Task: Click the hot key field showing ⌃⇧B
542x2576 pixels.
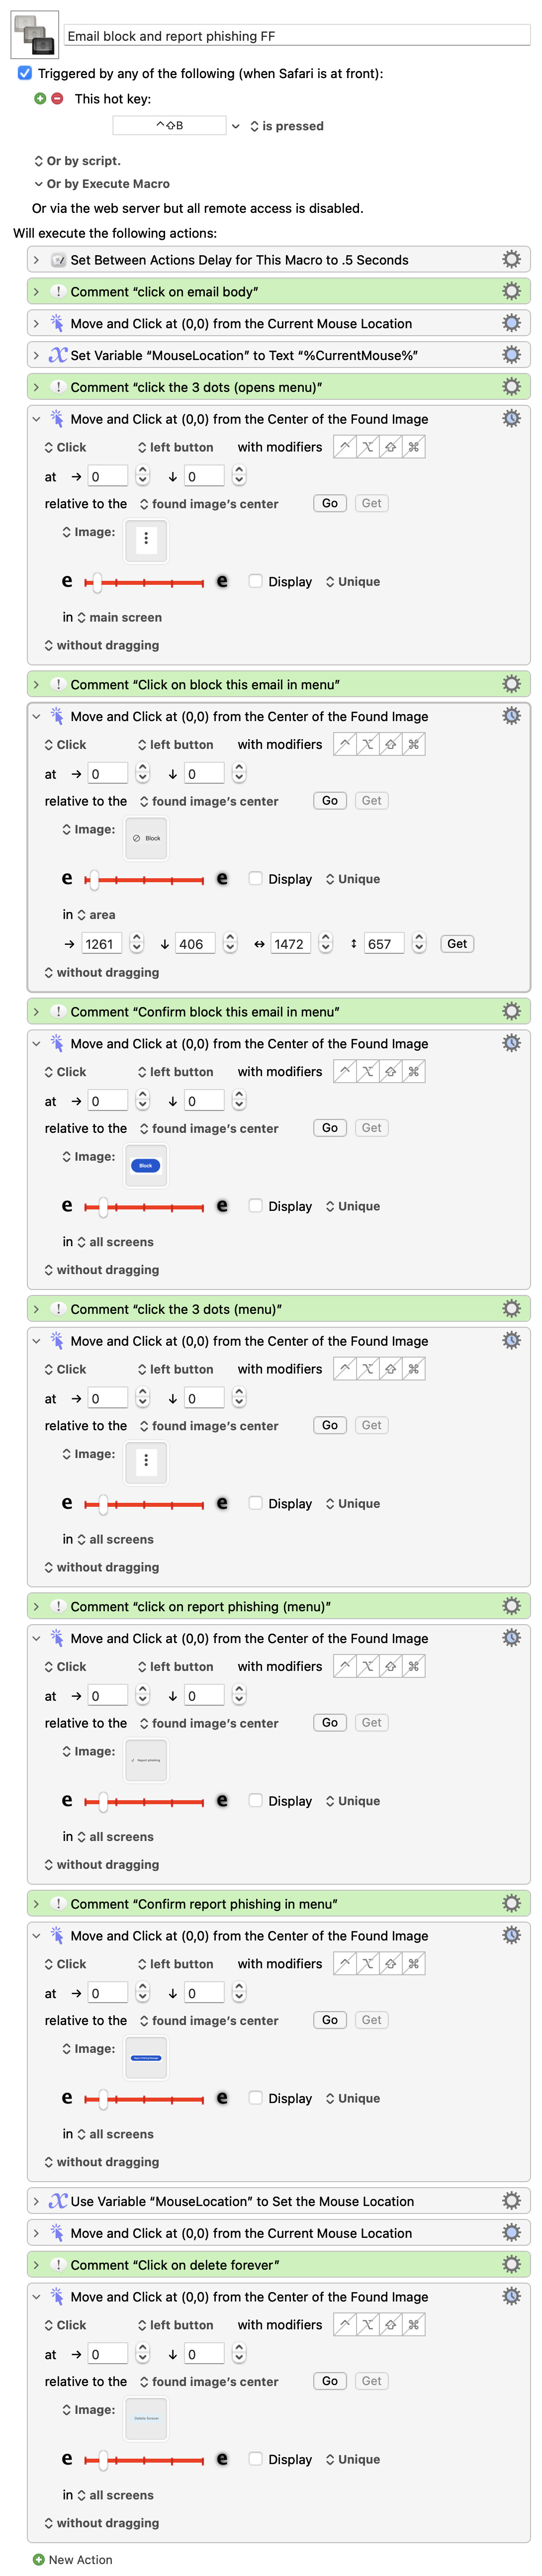Action: click(169, 126)
